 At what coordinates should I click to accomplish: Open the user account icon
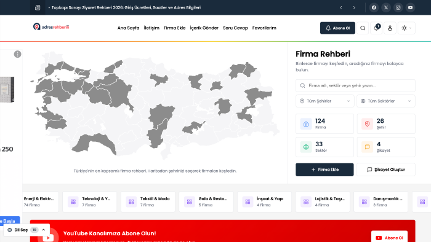[390, 28]
